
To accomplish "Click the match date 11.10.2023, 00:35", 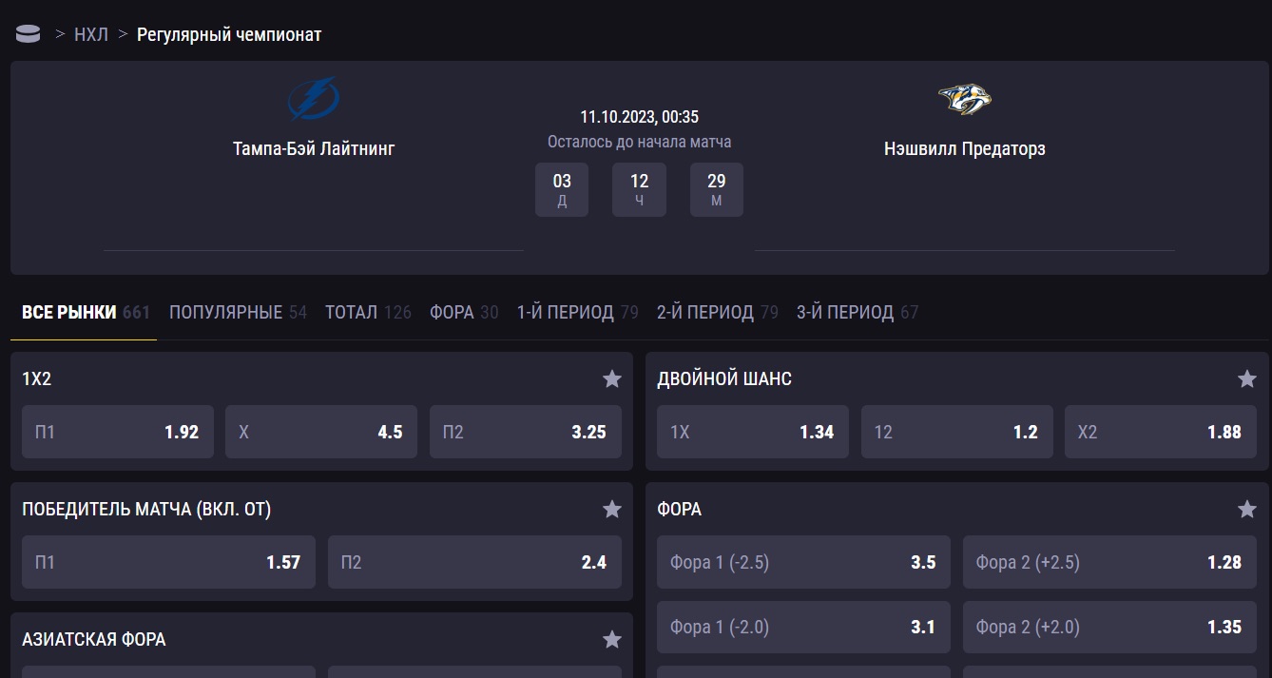I will click(640, 117).
